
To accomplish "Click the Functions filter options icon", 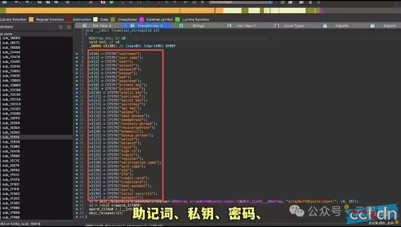I will 60,27.
